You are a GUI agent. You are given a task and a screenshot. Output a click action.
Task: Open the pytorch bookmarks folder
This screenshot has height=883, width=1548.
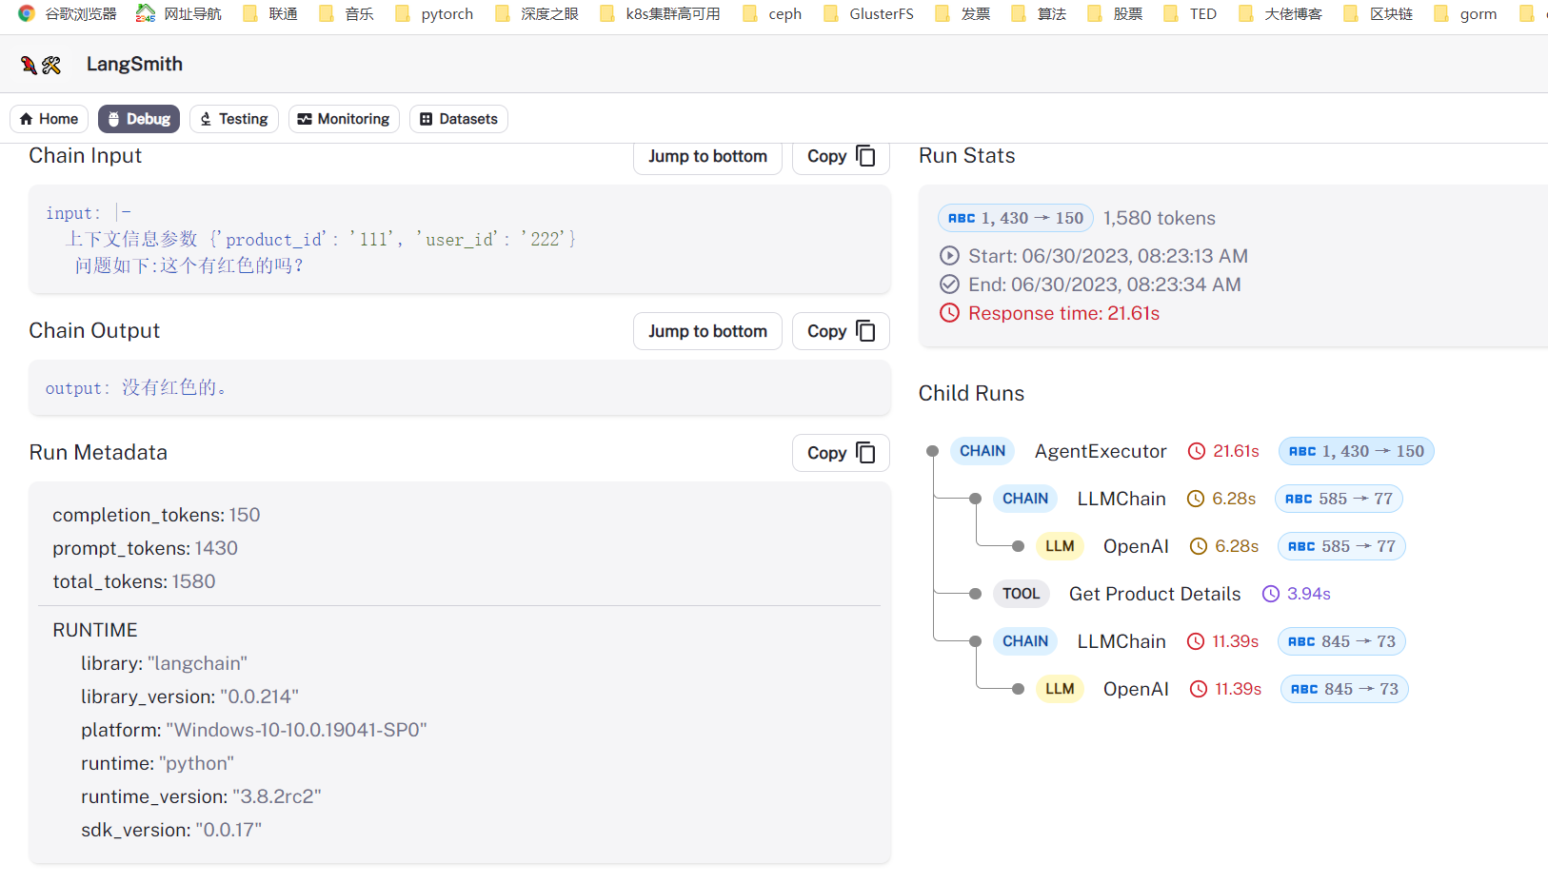pyautogui.click(x=433, y=13)
